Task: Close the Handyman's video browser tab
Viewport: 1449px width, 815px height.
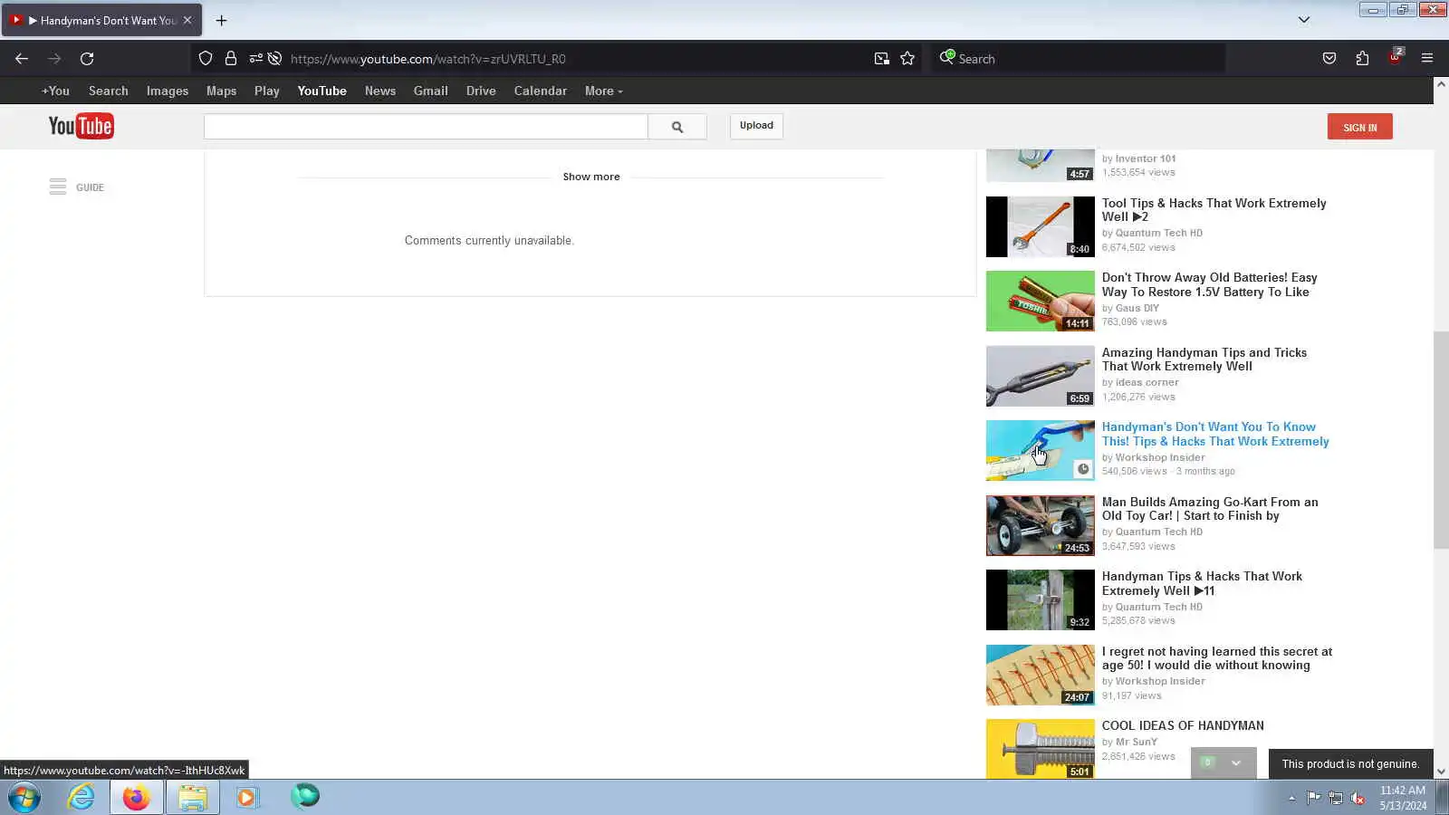Action: pyautogui.click(x=187, y=20)
